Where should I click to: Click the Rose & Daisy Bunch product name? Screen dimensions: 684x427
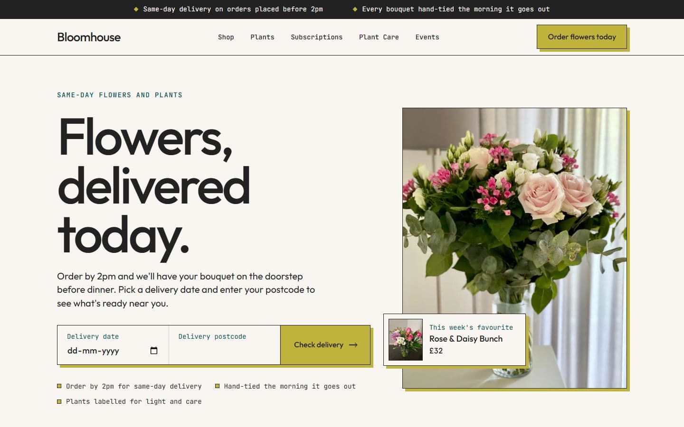coord(466,339)
